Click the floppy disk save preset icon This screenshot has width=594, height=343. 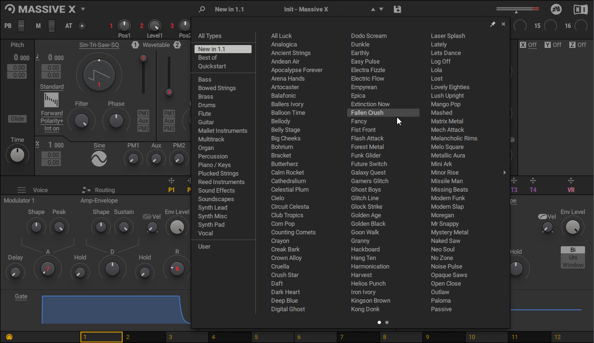click(x=398, y=9)
